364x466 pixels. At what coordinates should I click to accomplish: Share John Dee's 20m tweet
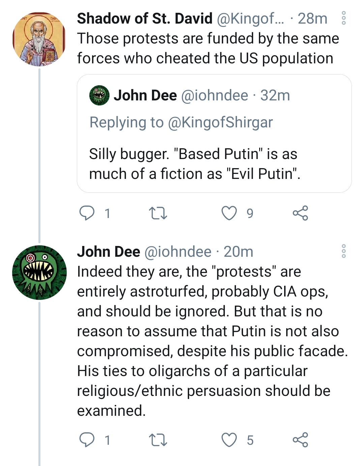[x=300, y=440]
